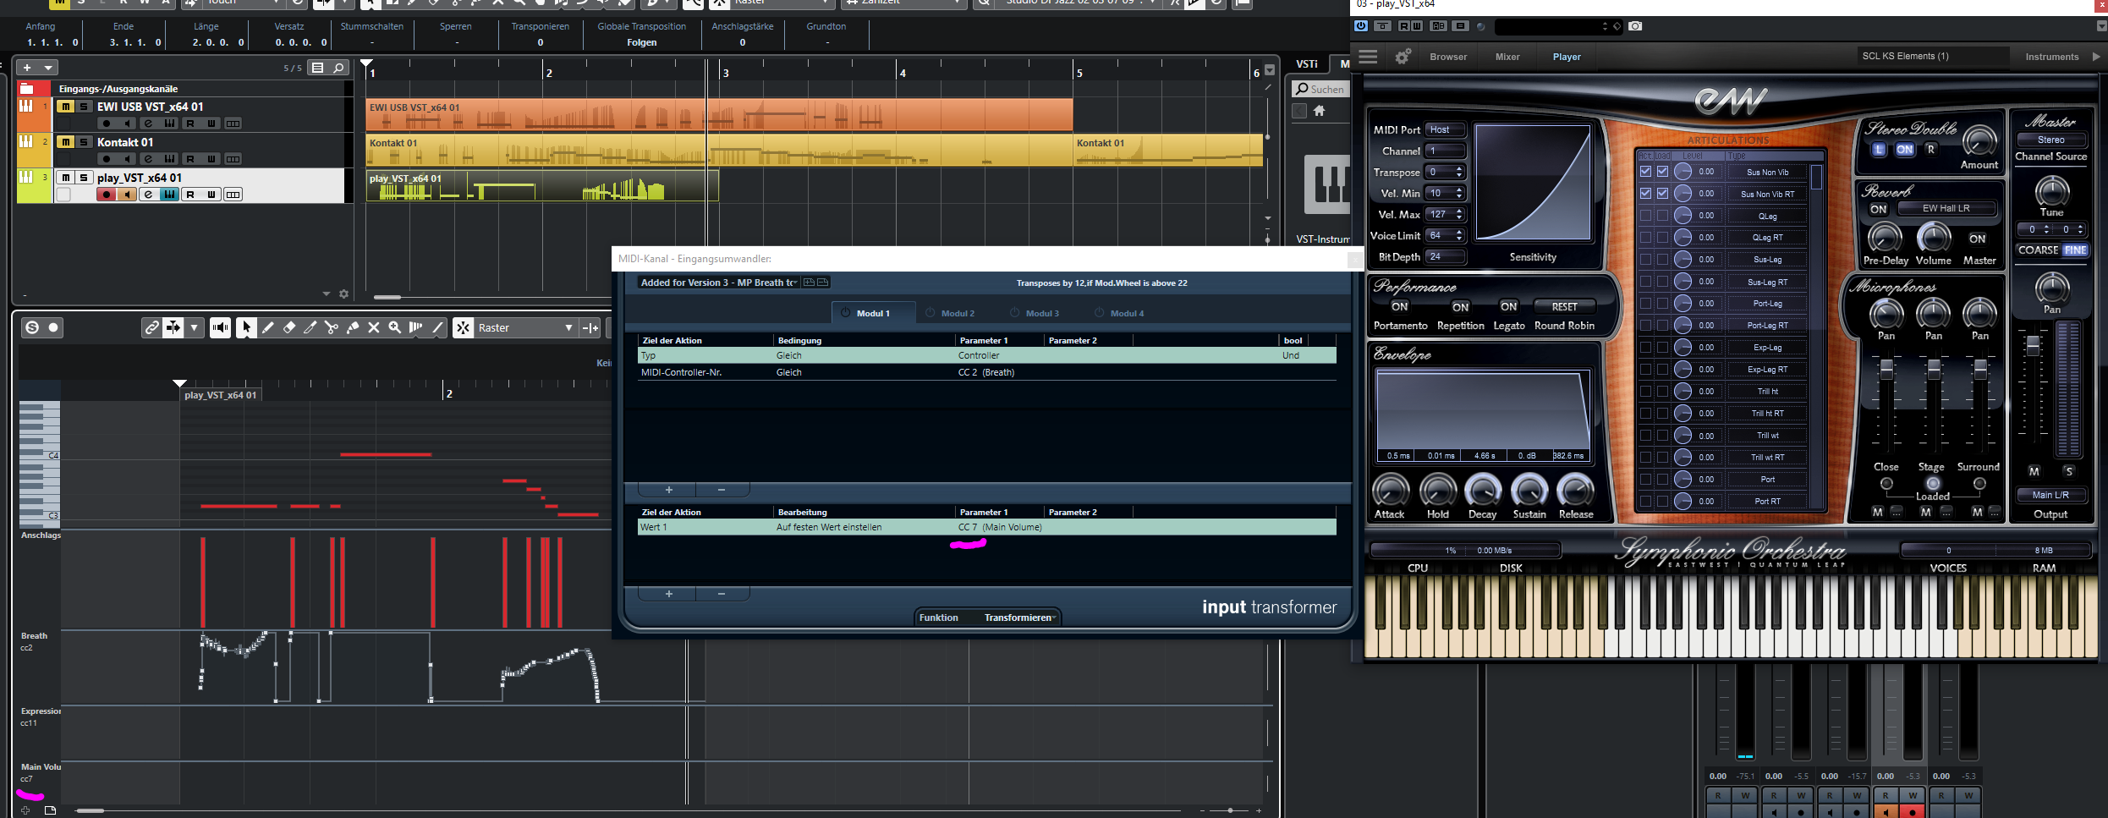Viewport: 2108px width, 818px height.
Task: Toggle record enable on play_VST_x64 01 track
Action: tap(106, 195)
